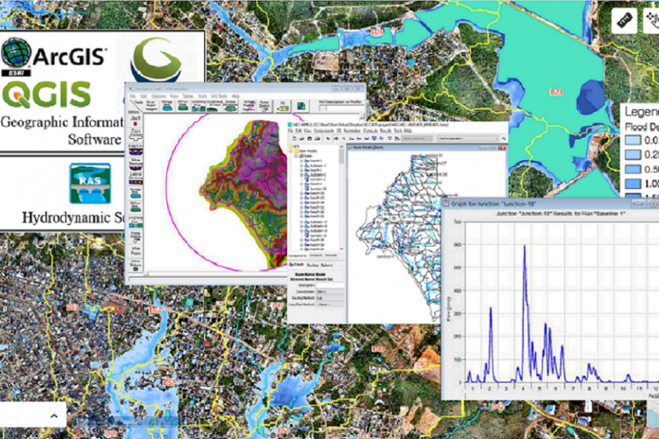Open the Loss/Gain Method dropdown
This screenshot has width=659, height=439.
pos(329,304)
